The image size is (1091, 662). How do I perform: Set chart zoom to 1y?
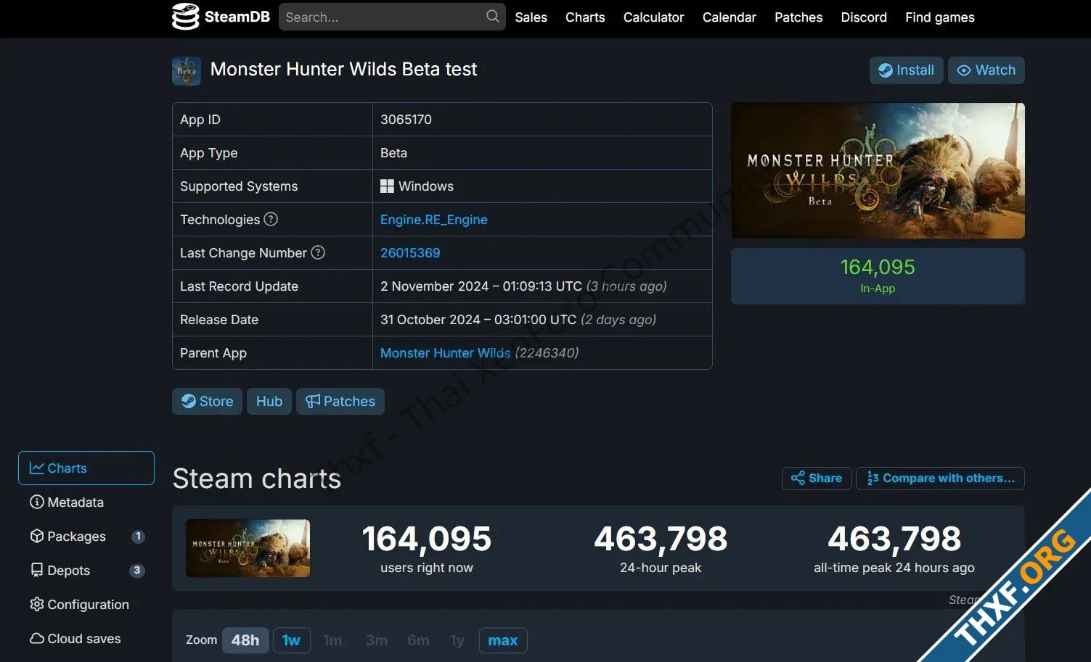457,640
